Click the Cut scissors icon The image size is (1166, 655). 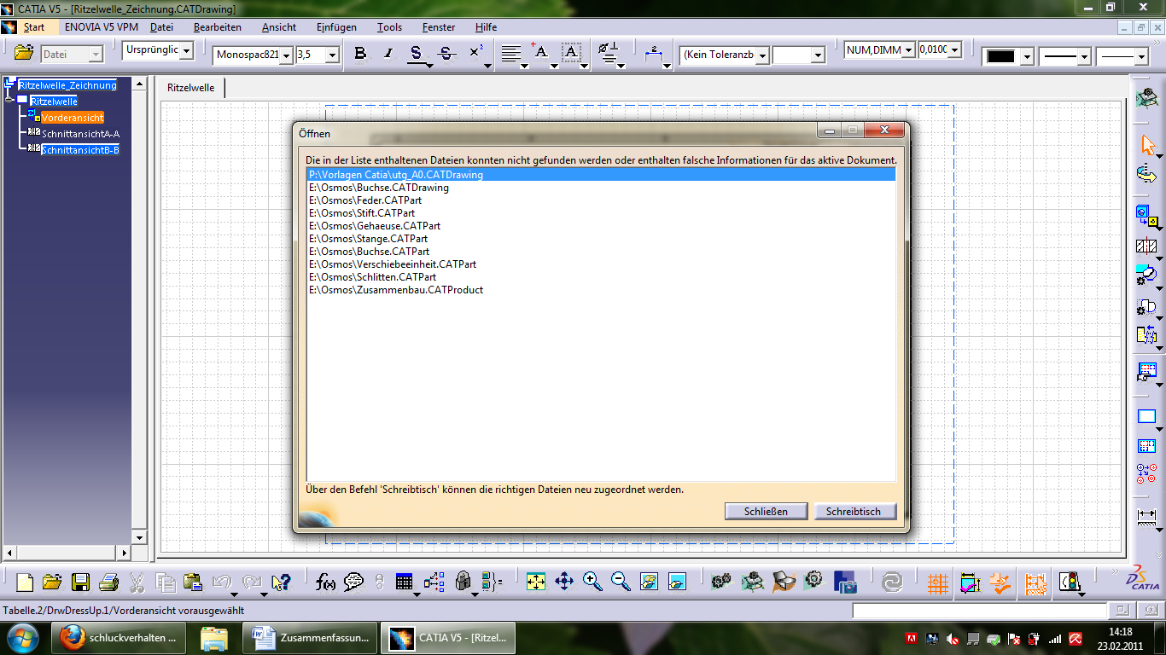[x=137, y=583]
